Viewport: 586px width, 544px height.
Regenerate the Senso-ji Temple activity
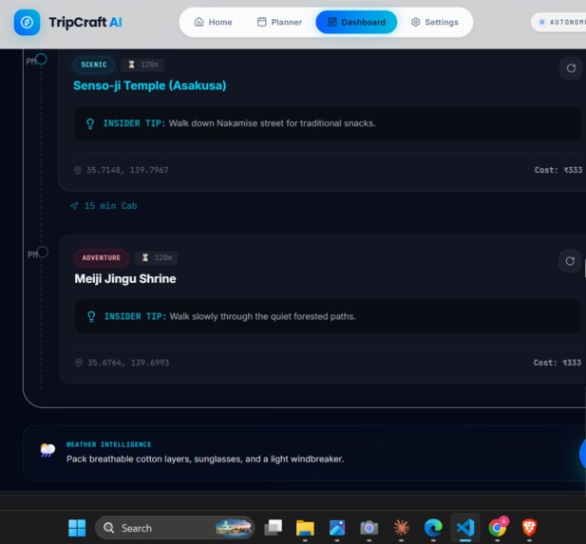point(571,68)
